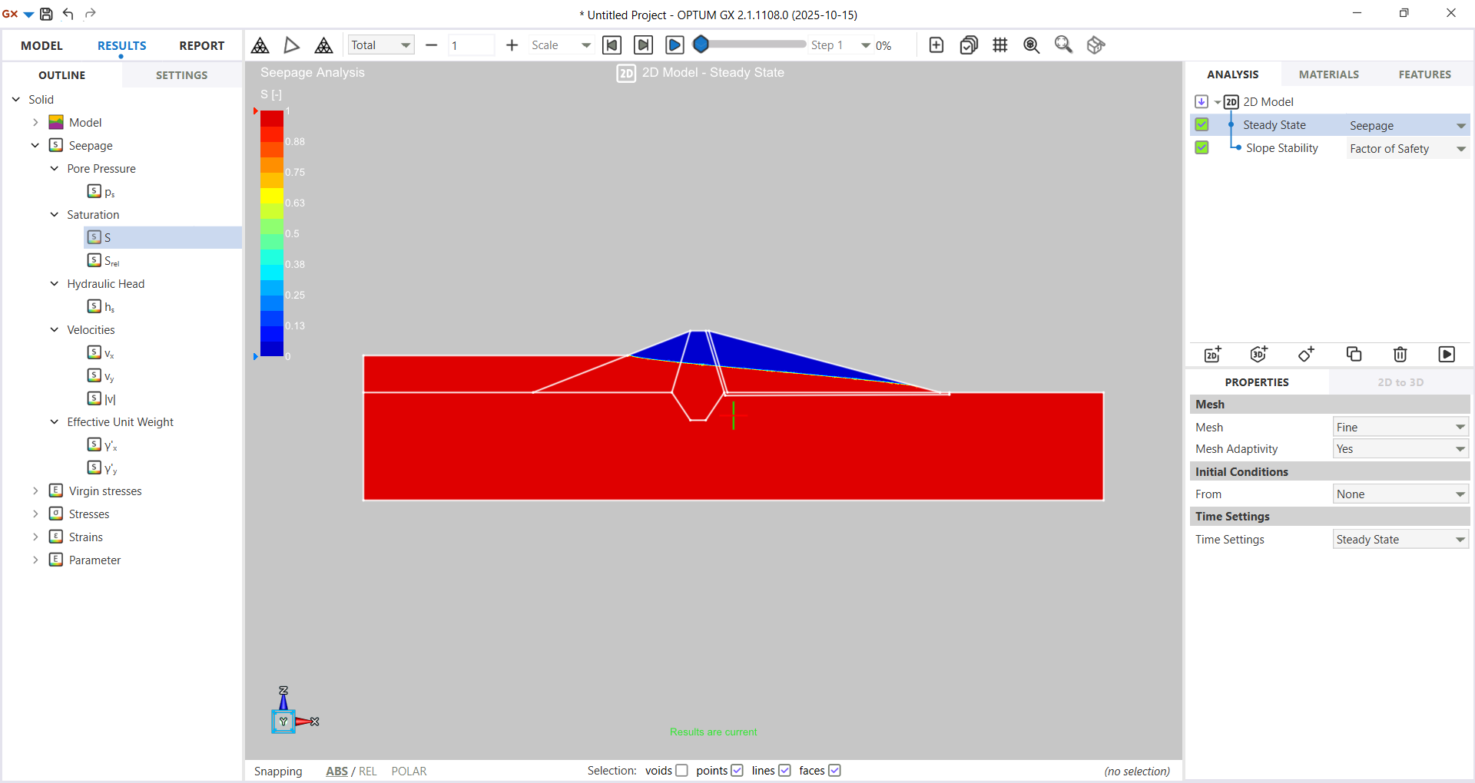Select the Slope Stability stage
This screenshot has height=783, width=1475.
(x=1281, y=148)
